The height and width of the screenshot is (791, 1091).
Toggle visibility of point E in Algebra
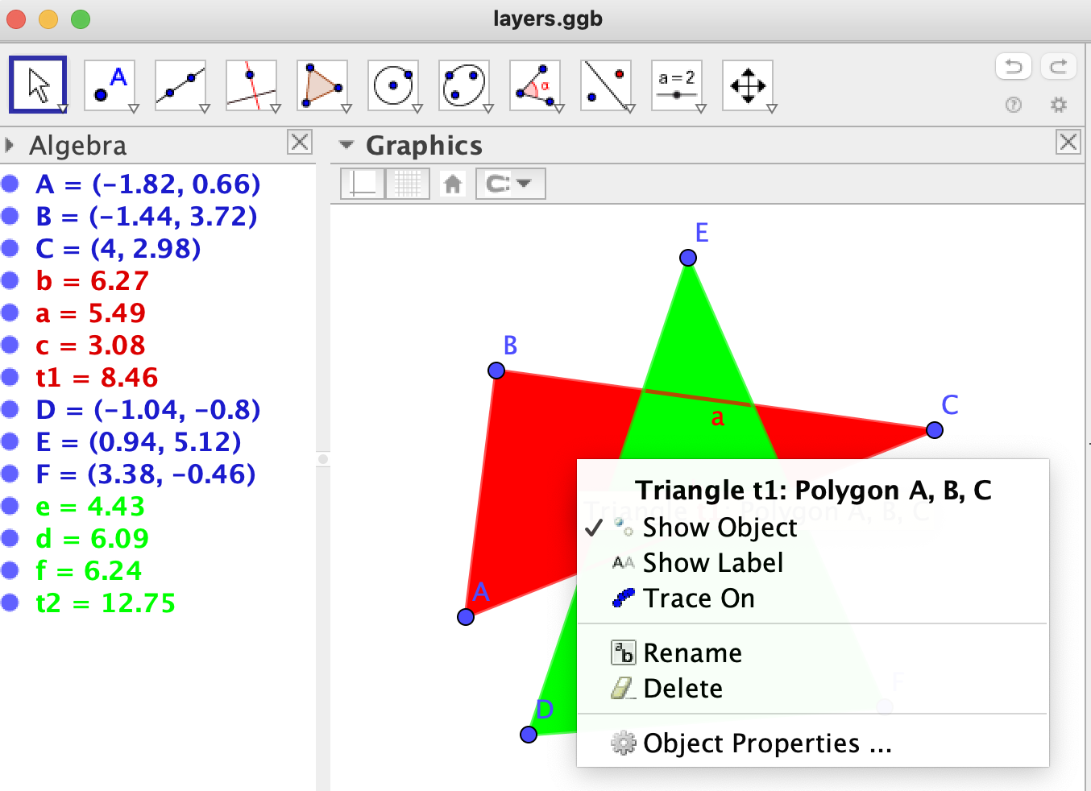(x=10, y=441)
